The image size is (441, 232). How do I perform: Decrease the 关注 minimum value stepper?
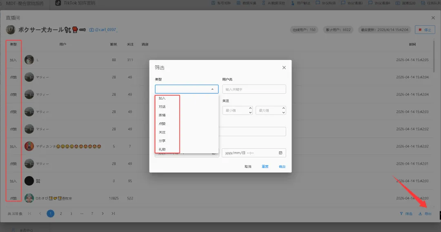coord(250,113)
